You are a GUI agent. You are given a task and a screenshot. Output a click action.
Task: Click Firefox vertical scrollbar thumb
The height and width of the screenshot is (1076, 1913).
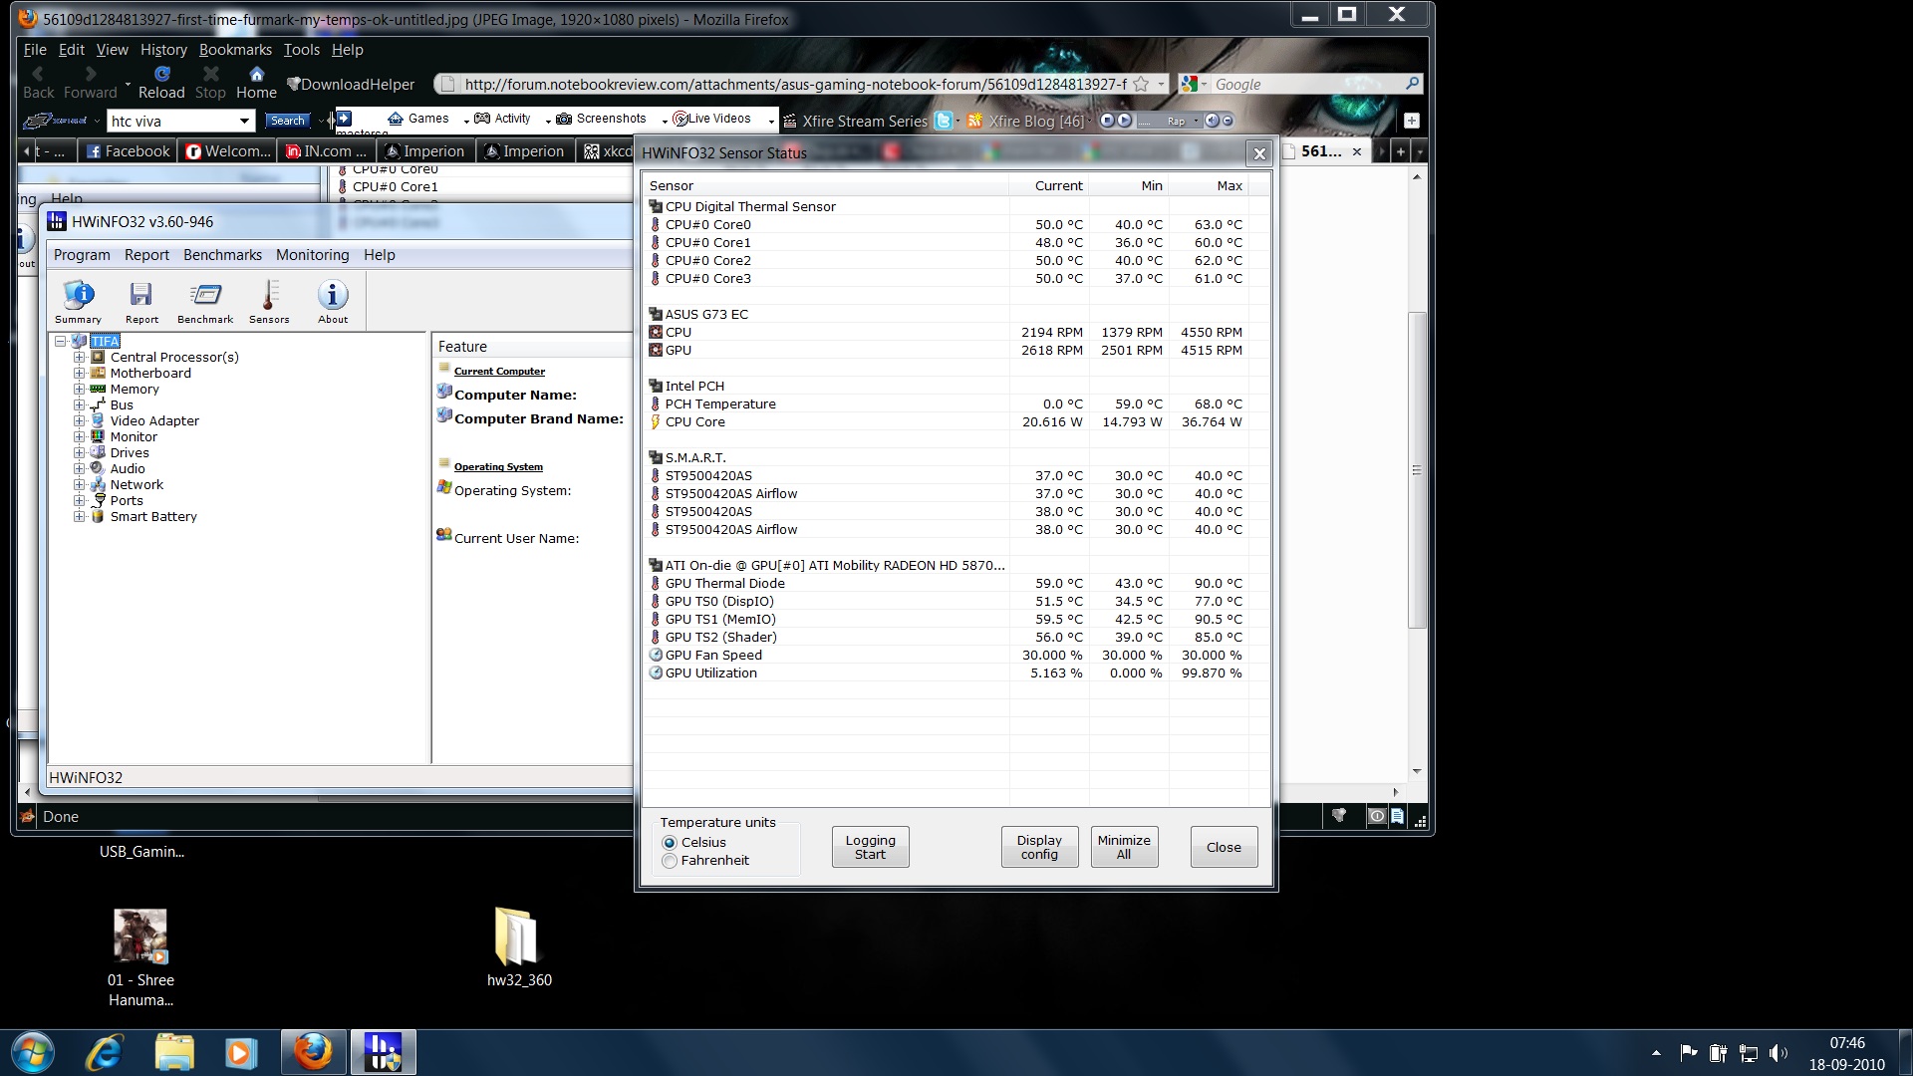coord(1417,469)
